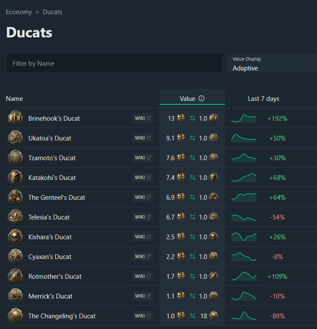Screen dimensions: 317x329
Task: Click the +192% change value
Action: click(x=277, y=119)
